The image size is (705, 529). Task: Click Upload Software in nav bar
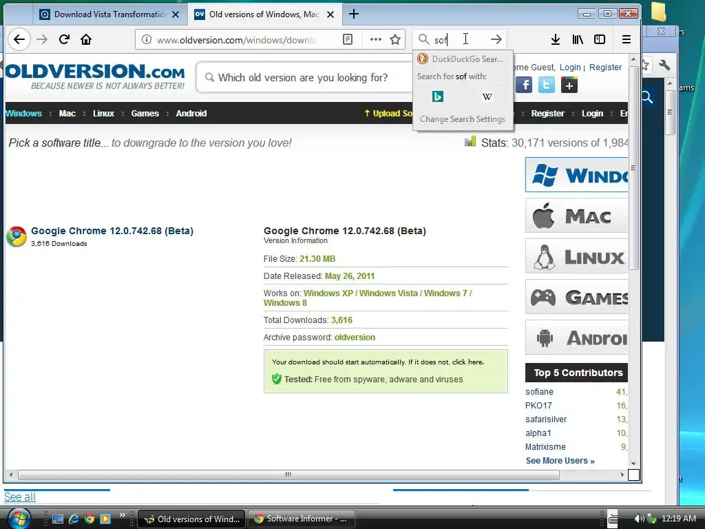tap(388, 114)
